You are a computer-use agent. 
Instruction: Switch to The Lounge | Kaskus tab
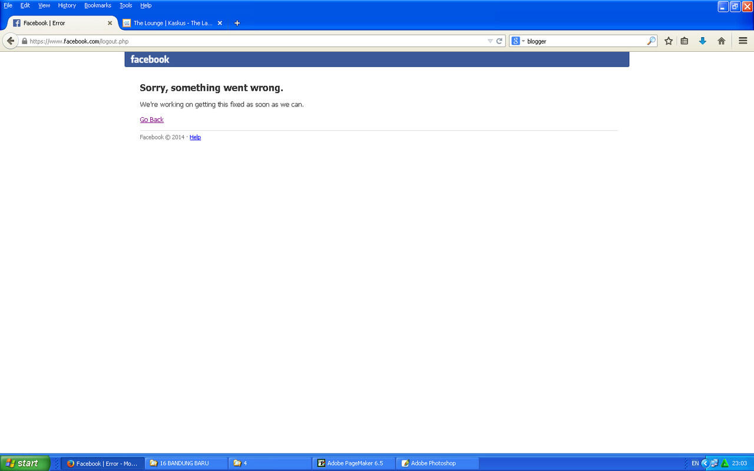[x=173, y=23]
